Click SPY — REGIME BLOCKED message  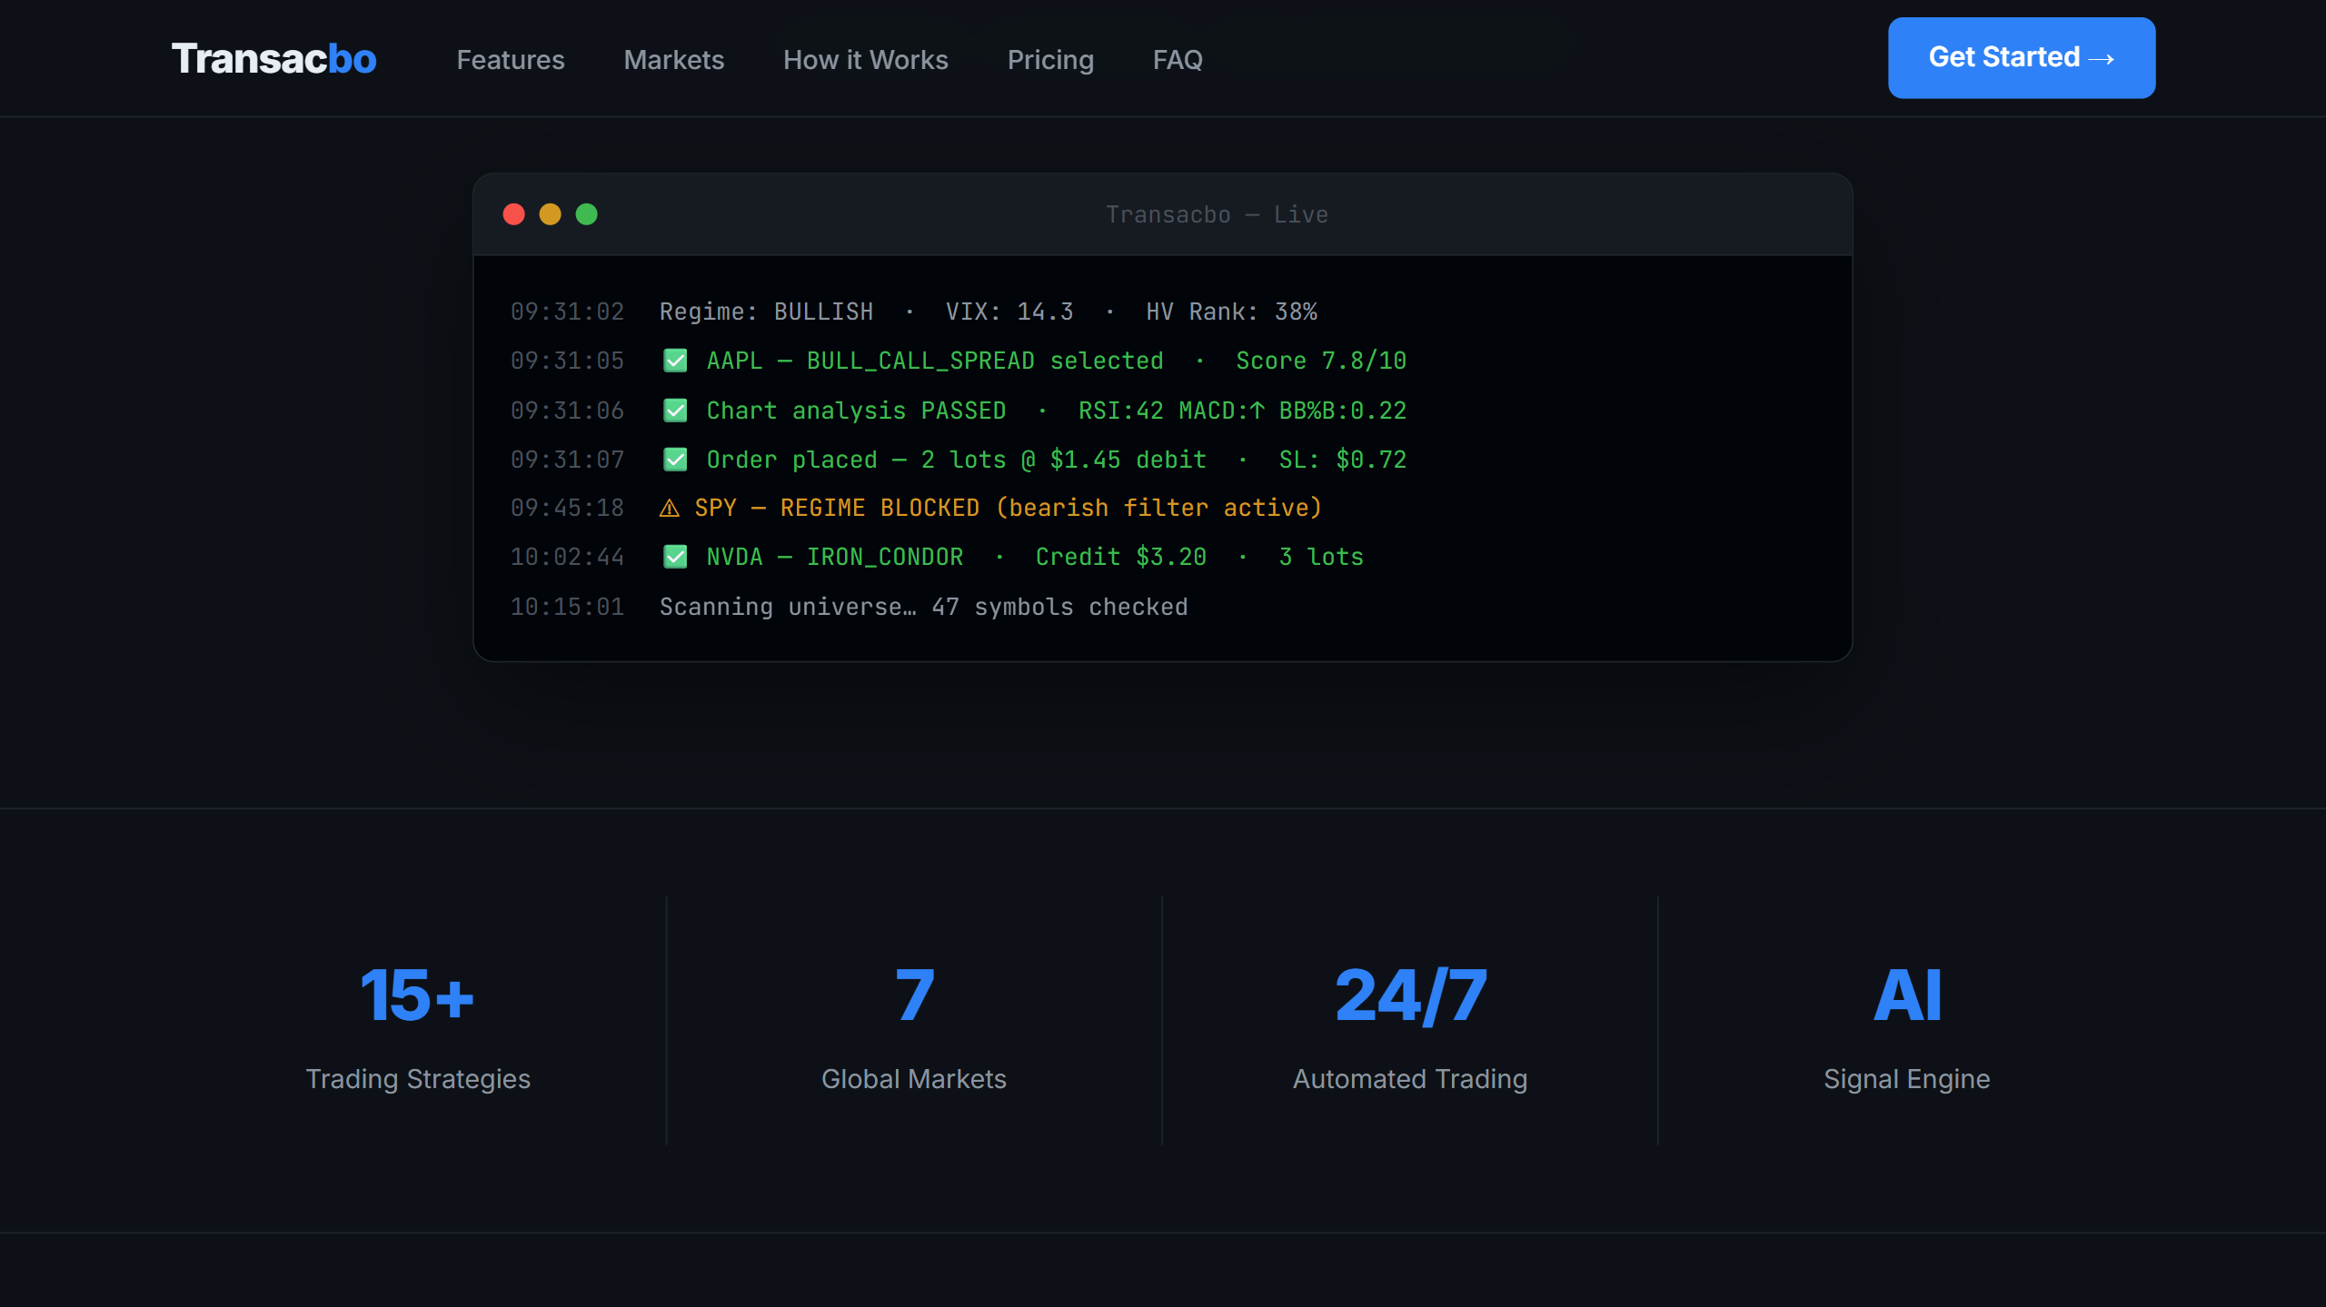(x=1009, y=508)
